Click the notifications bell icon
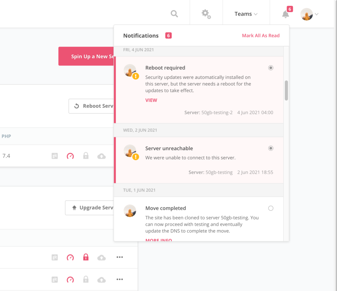The height and width of the screenshot is (291, 337). 285,14
